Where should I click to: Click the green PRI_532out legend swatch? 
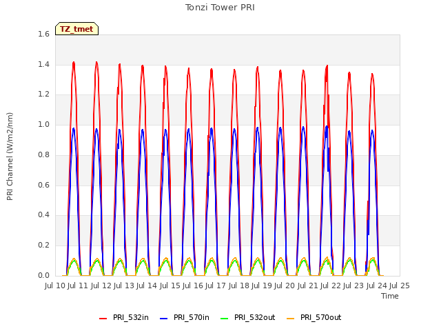pos(225,319)
